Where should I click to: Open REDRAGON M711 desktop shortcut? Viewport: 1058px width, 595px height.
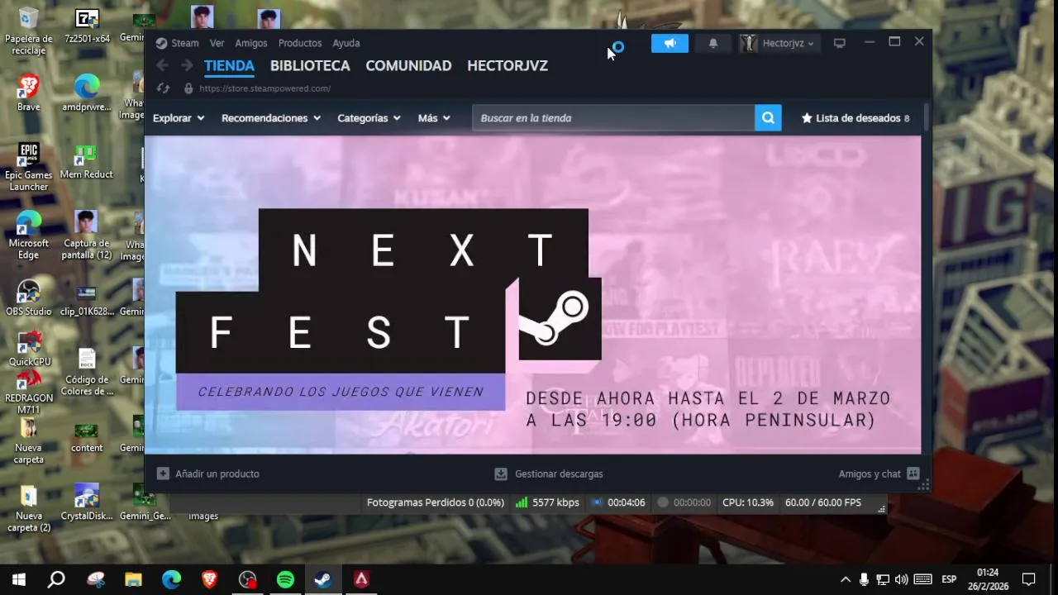click(x=29, y=391)
